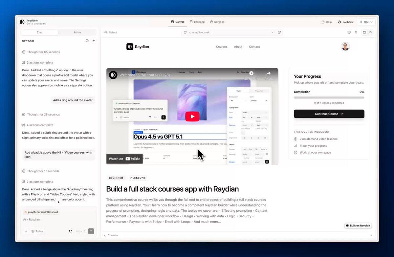This screenshot has height=257, width=394.
Task: Click '0 of 7 lessons completed' text
Action: 329,103
